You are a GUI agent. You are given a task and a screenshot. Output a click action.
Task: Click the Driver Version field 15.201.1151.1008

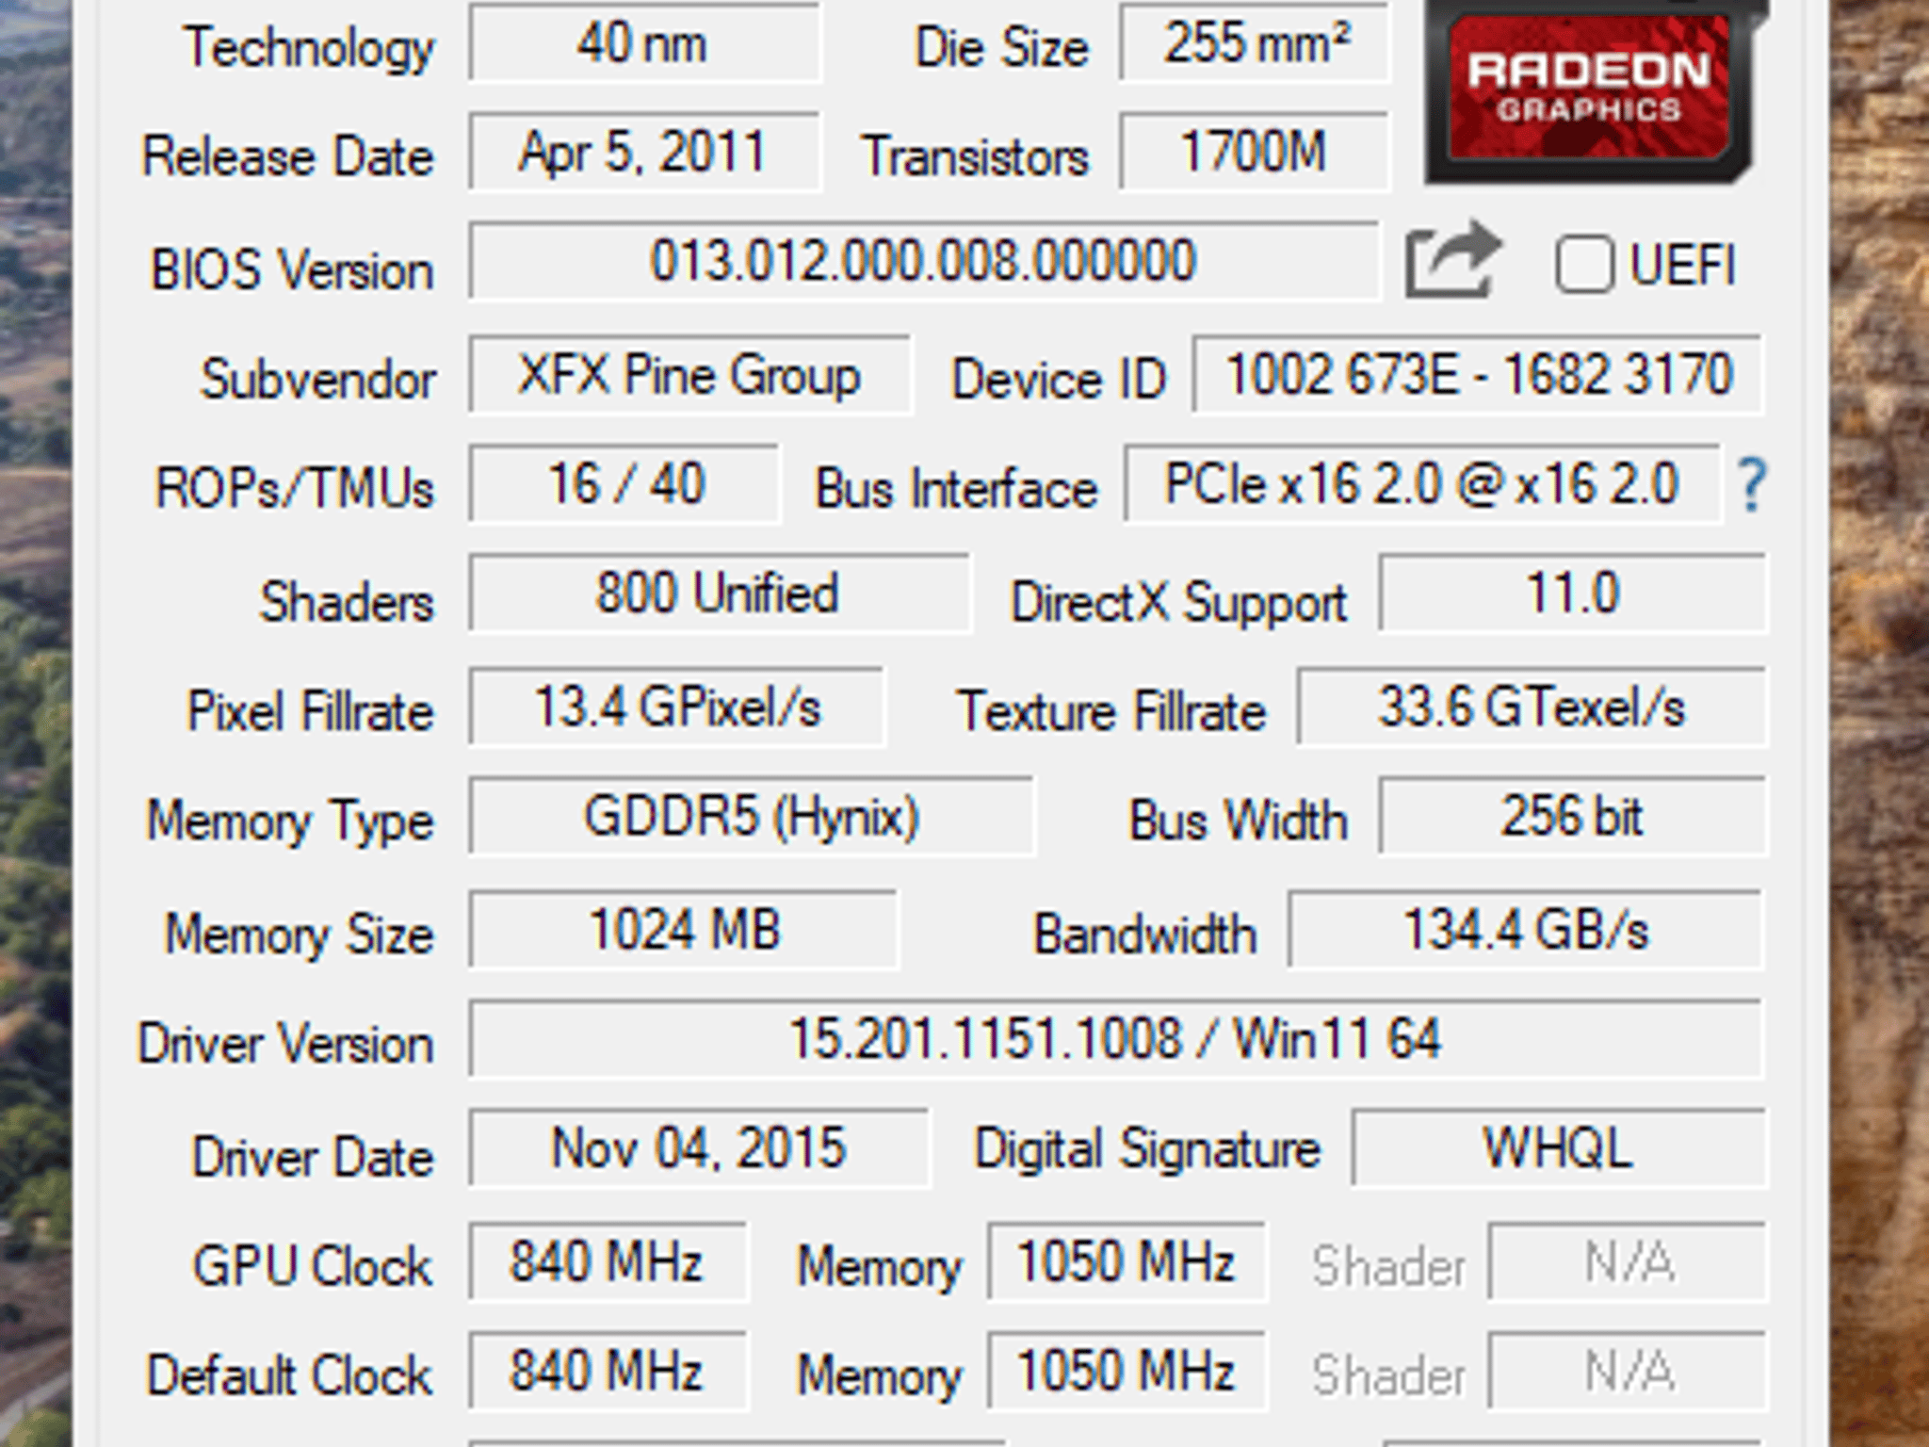click(1115, 1039)
